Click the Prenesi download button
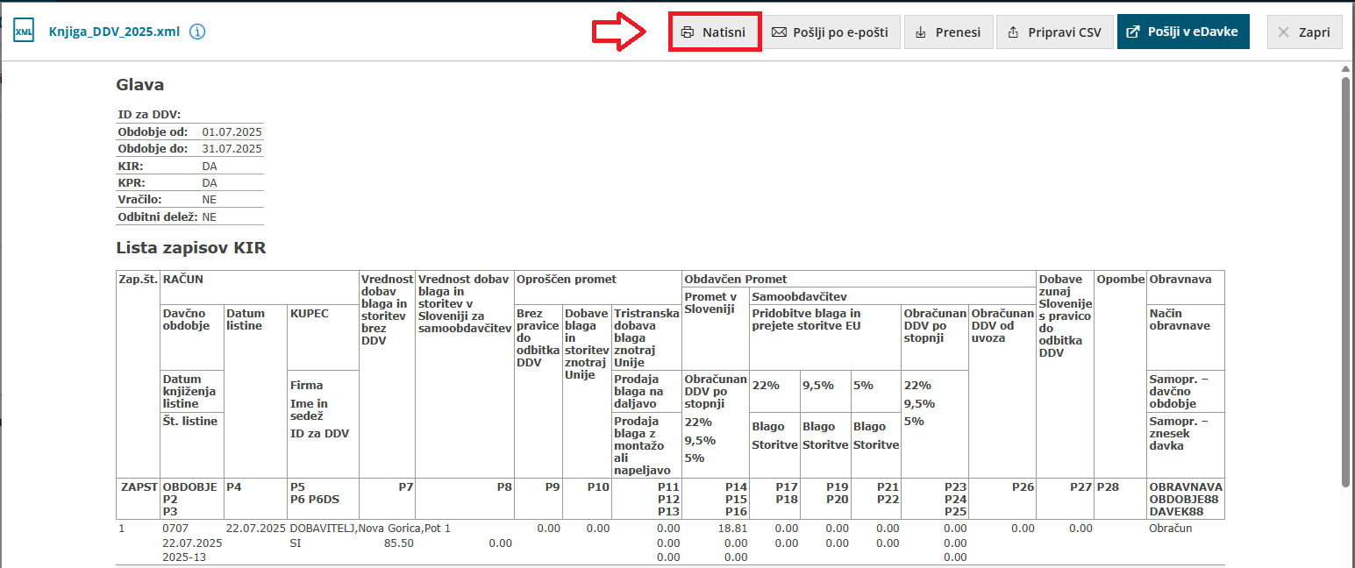Screen dimensions: 1355x568 tap(948, 32)
